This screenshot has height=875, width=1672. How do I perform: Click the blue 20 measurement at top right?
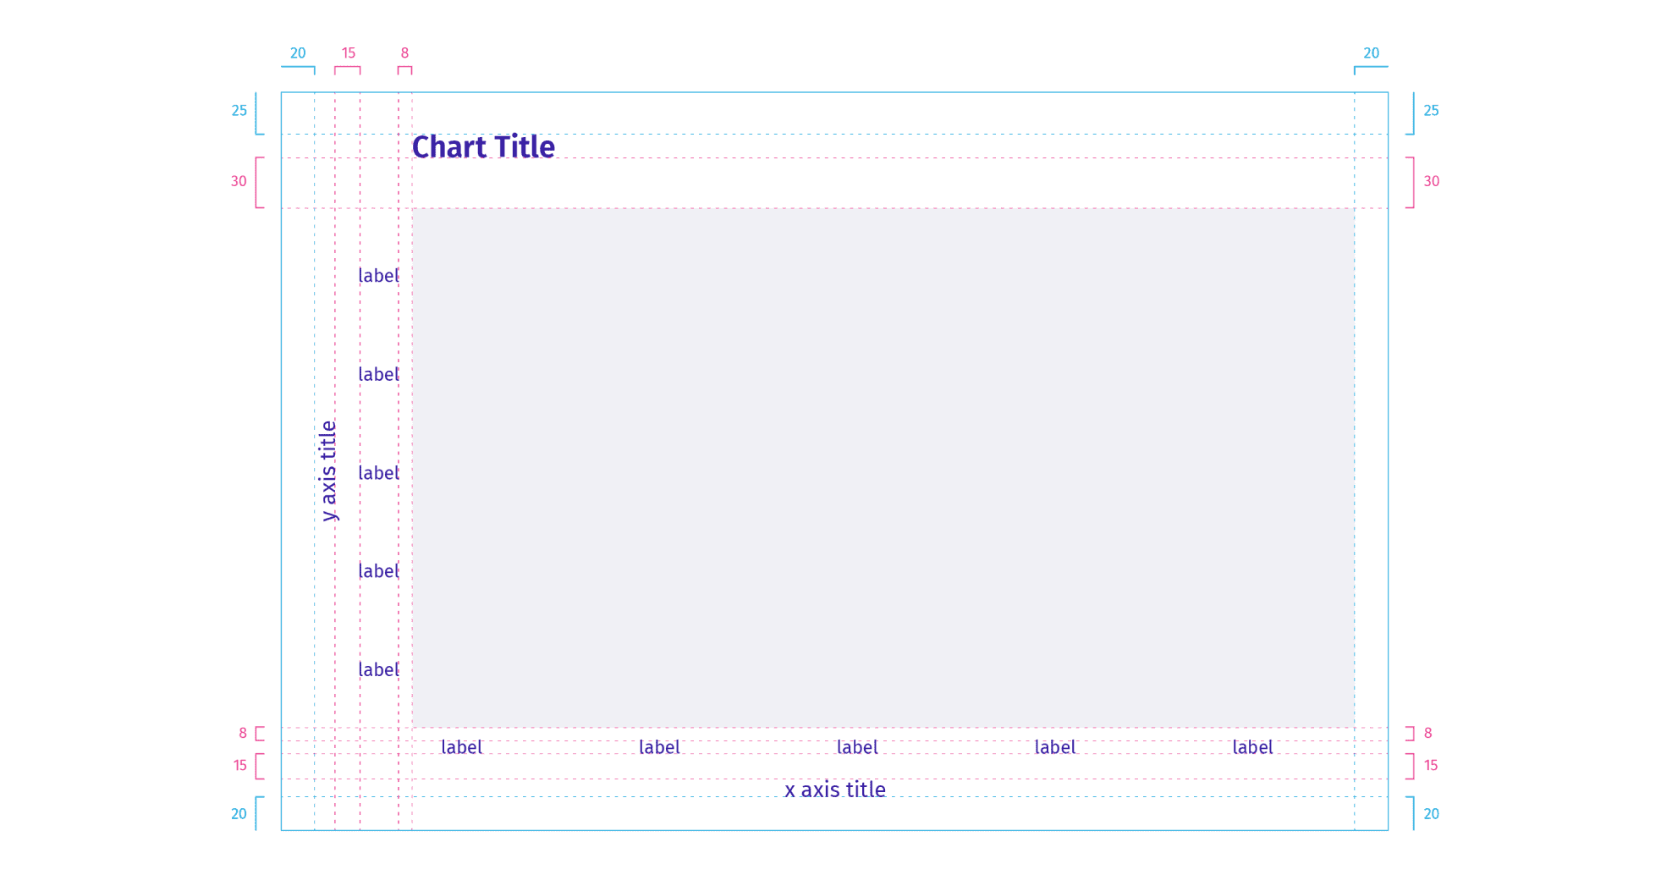[x=1371, y=53]
